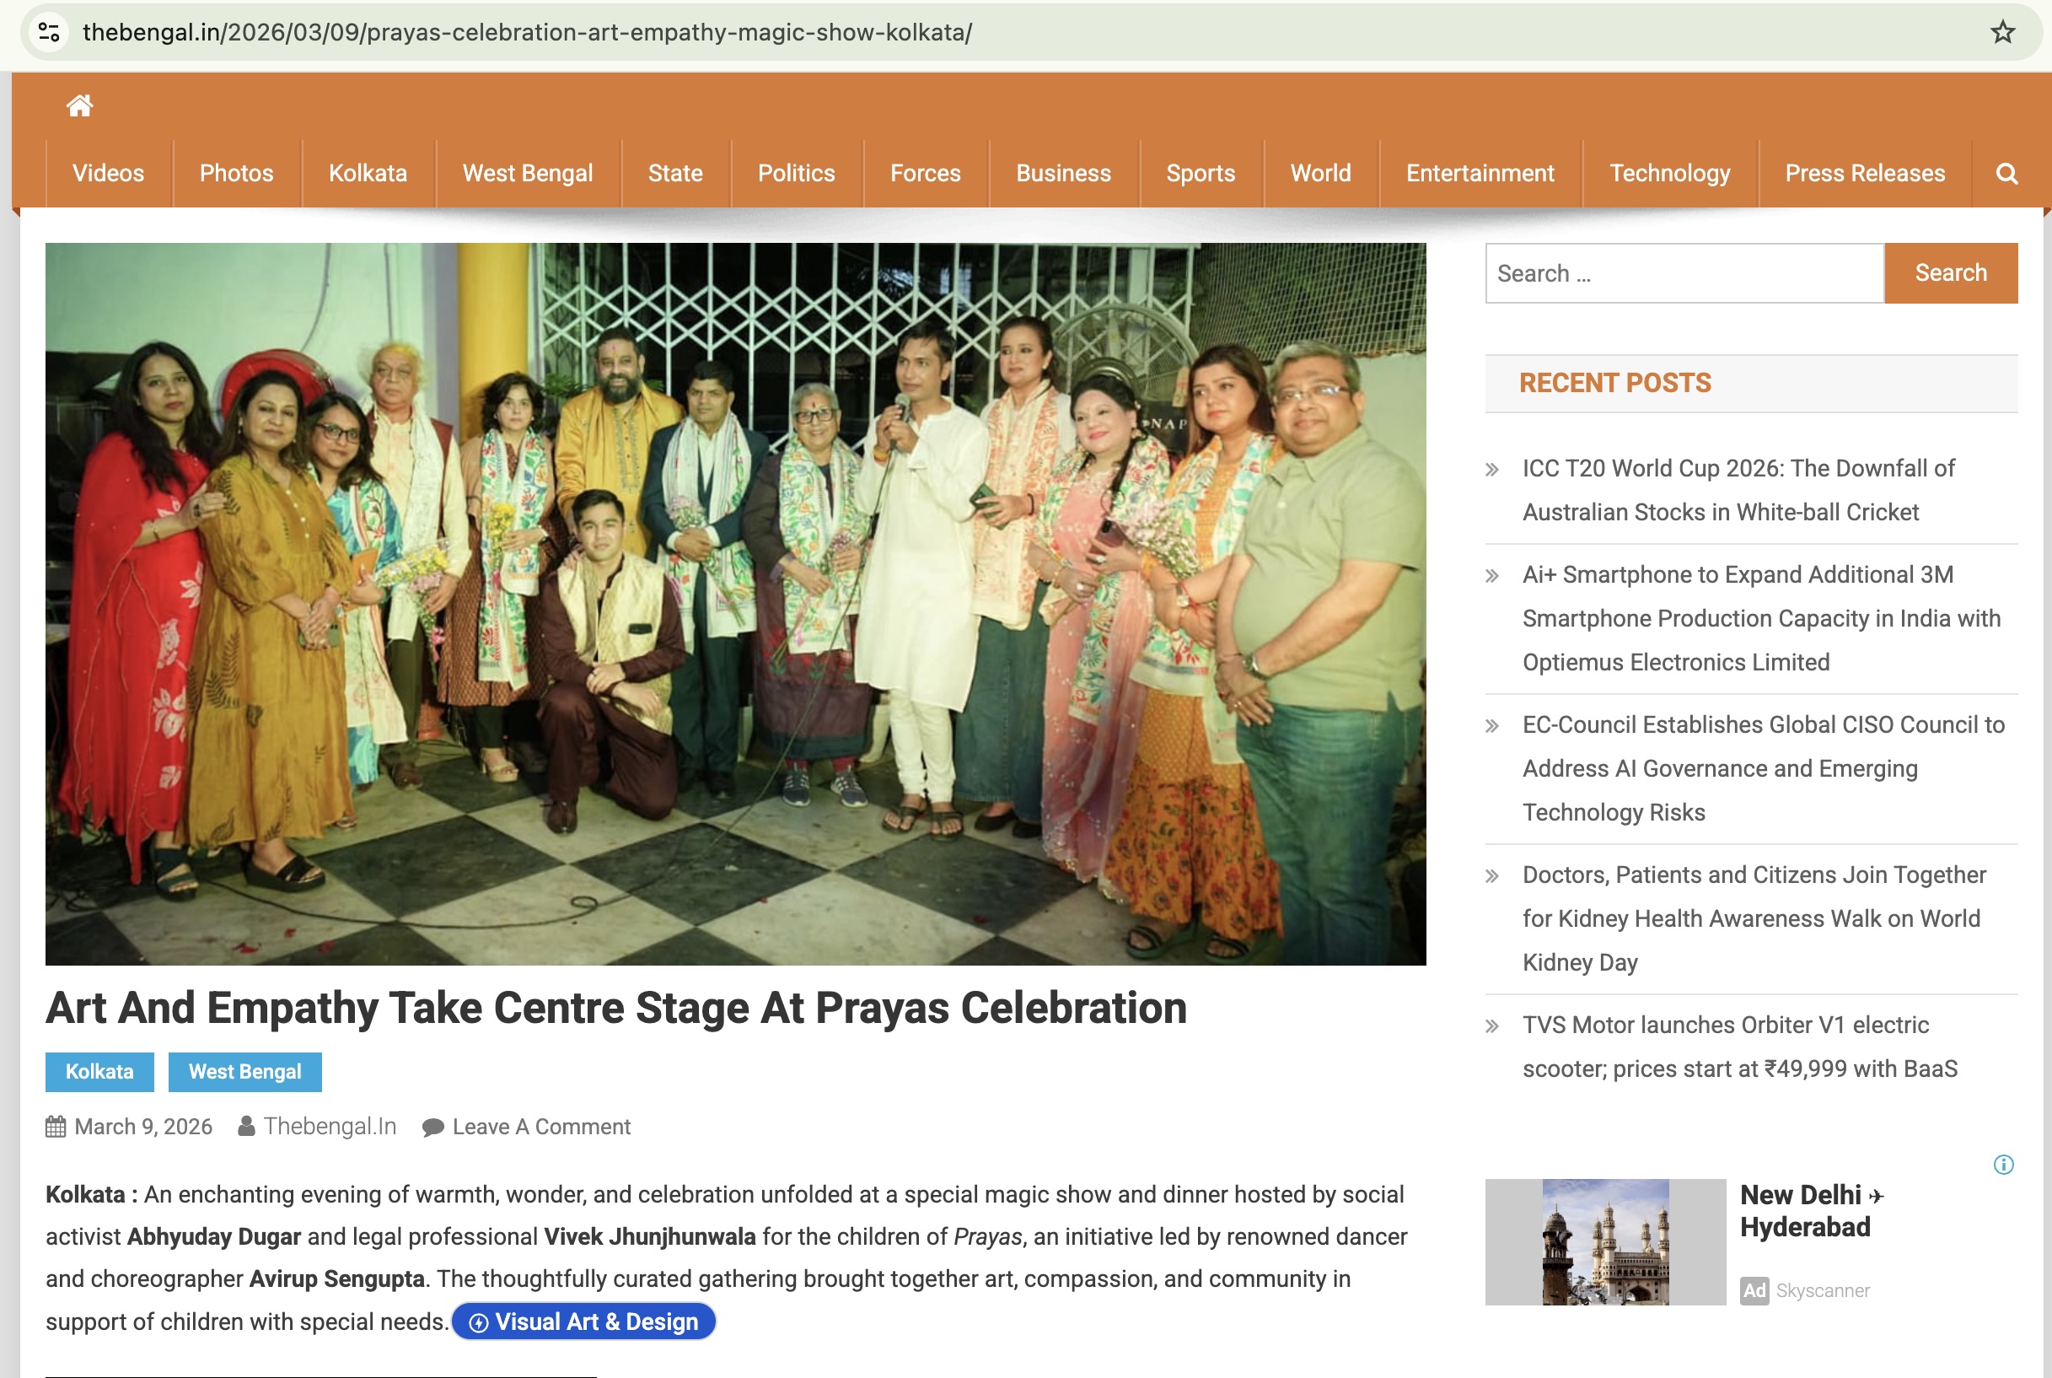
Task: Open the Leave A Comment link
Action: click(541, 1127)
